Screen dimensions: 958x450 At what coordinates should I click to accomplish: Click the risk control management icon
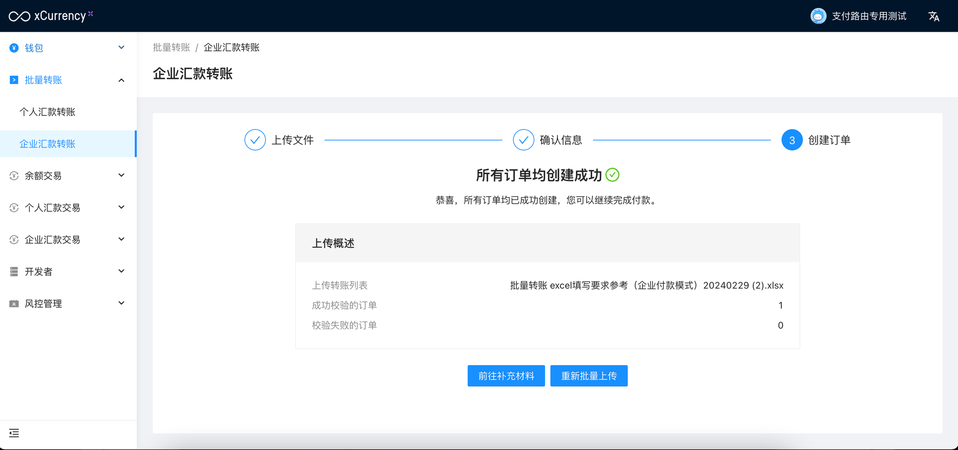[x=14, y=303]
